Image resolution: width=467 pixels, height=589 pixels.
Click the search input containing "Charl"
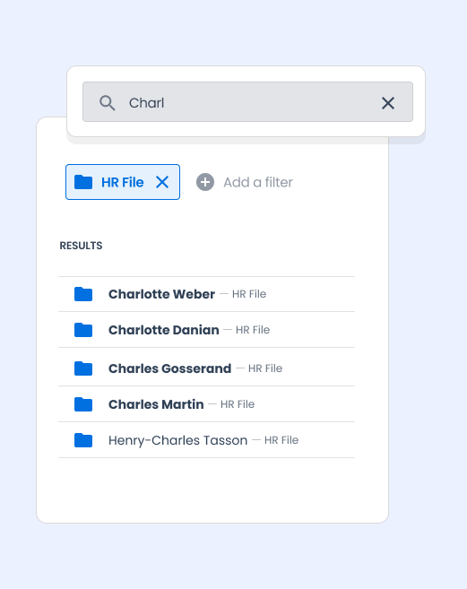(247, 102)
